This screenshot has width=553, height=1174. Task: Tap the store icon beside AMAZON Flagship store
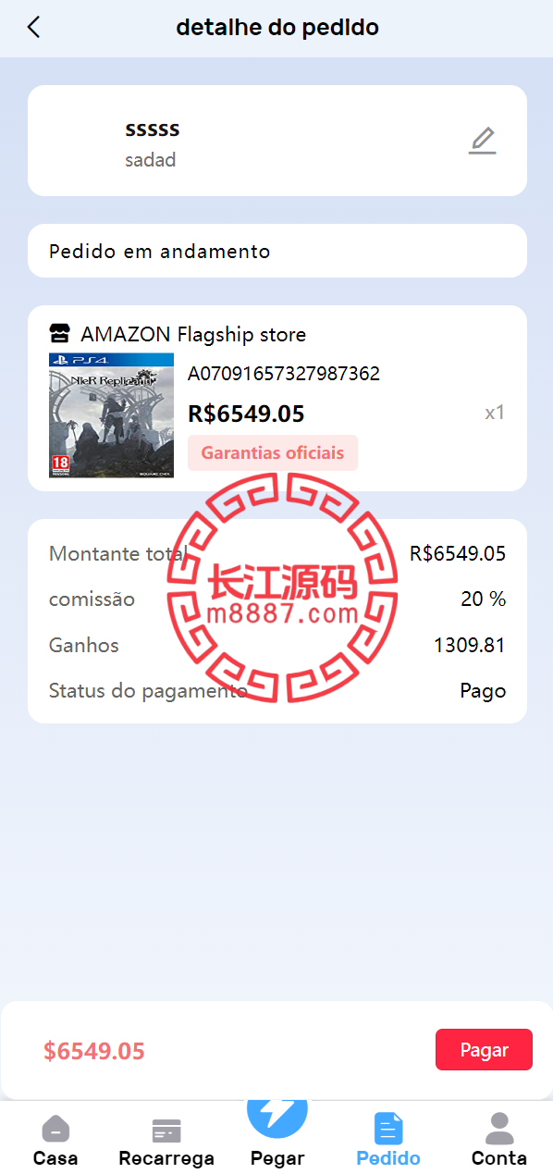point(60,334)
